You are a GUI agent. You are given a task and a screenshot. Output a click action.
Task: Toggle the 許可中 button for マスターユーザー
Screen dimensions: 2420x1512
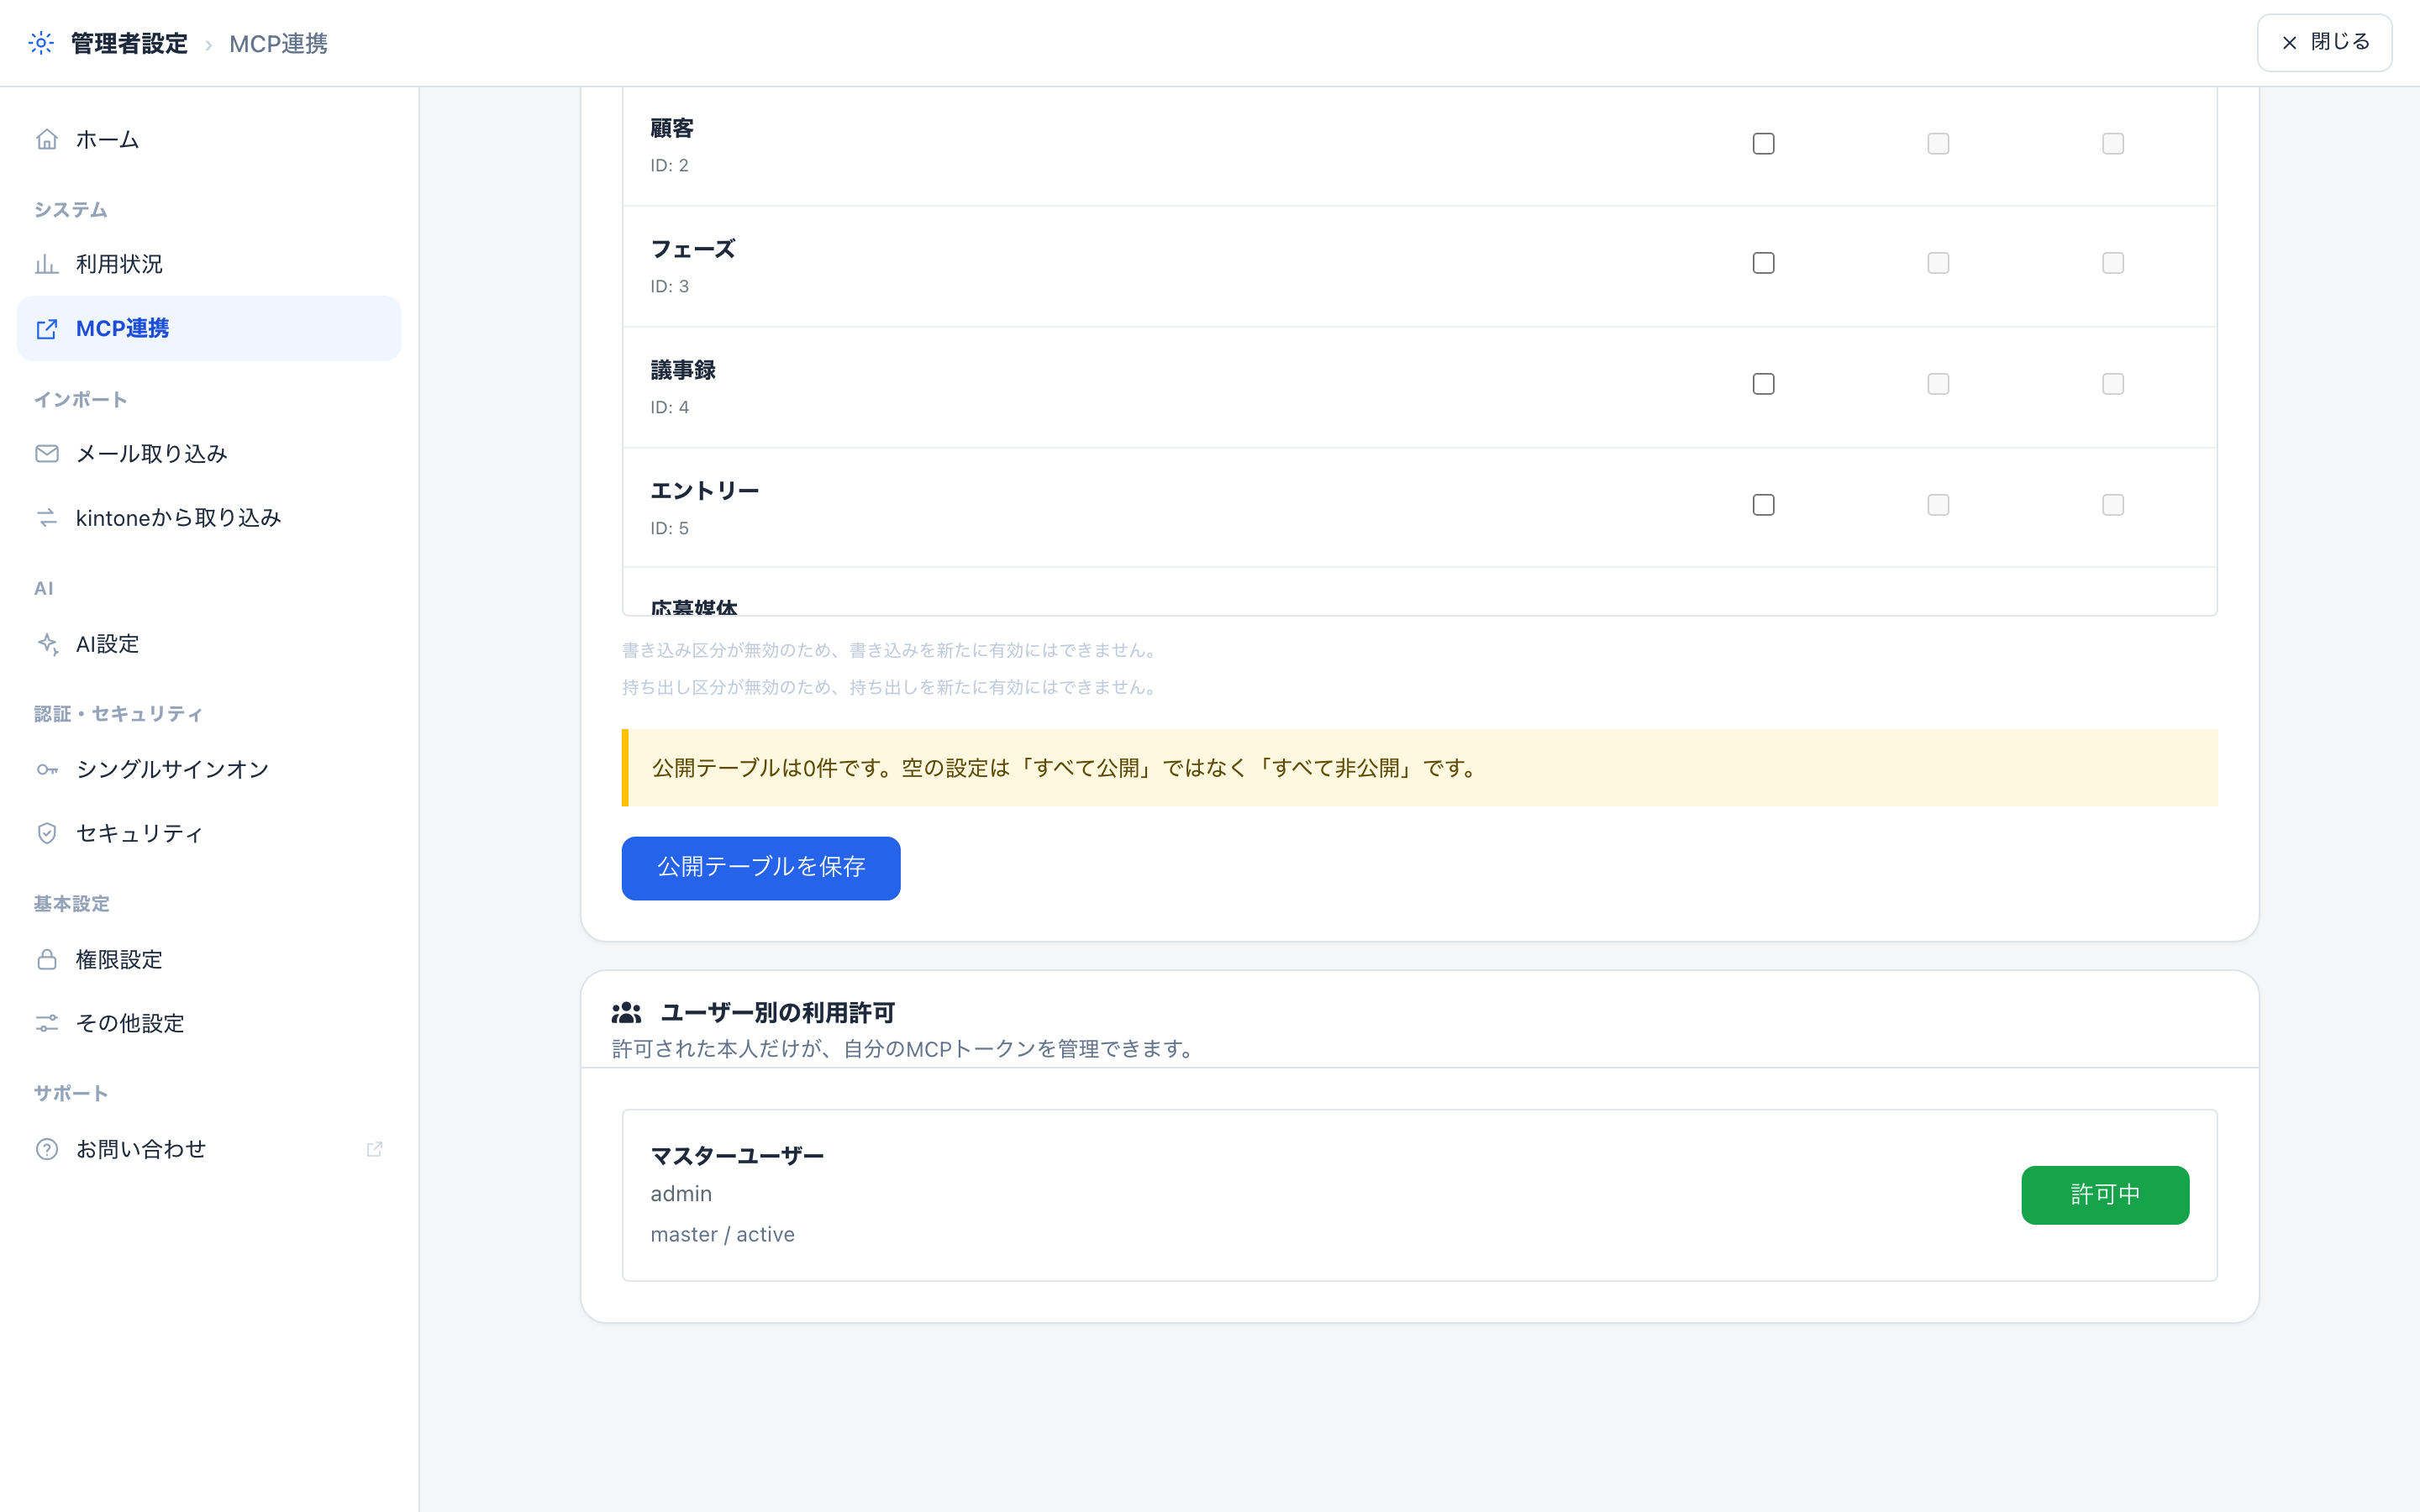[2105, 1194]
